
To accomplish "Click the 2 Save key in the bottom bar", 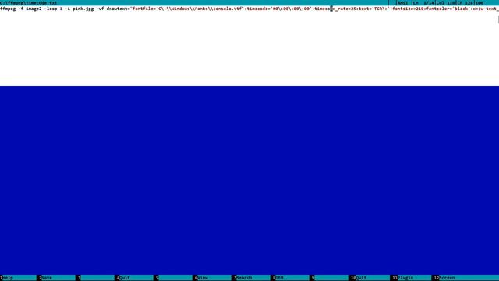I will click(x=58, y=278).
